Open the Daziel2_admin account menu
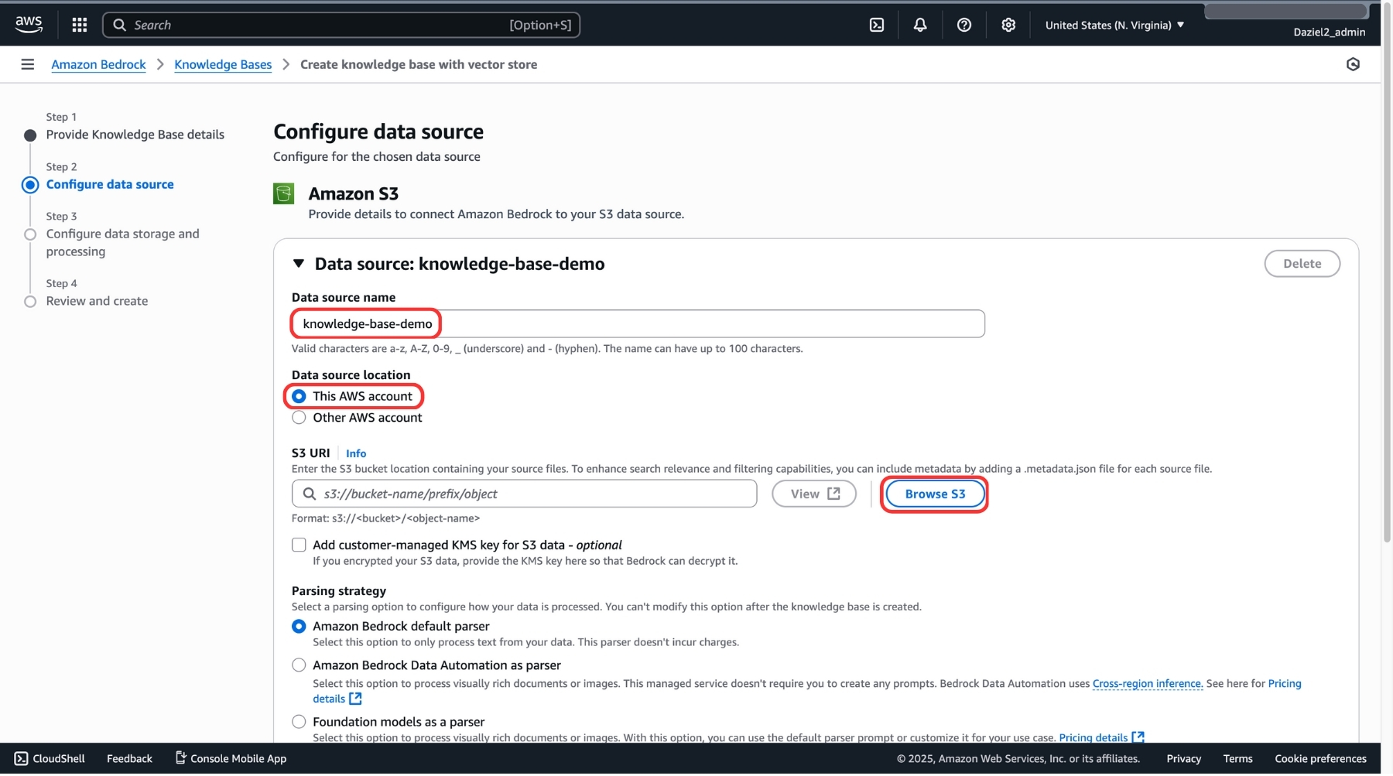Viewport: 1393px width, 776px height. 1328,32
